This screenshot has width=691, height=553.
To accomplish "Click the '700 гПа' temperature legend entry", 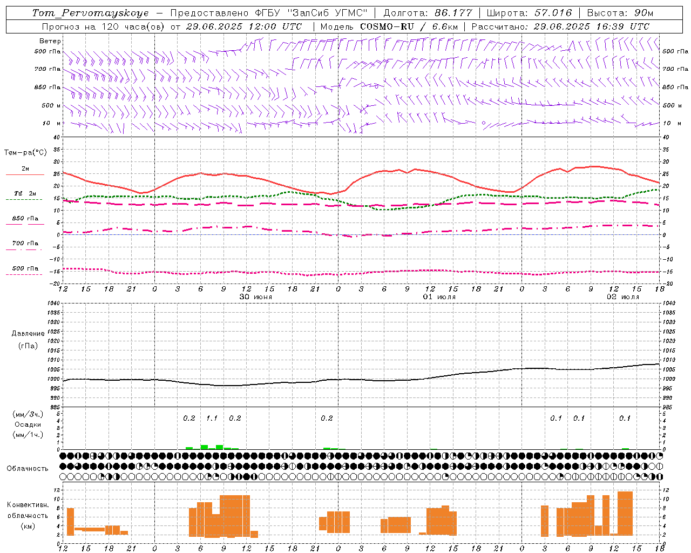I will [x=25, y=244].
